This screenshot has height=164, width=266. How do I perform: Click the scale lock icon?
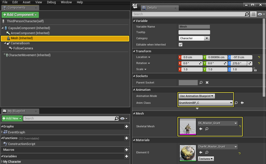point(255,69)
